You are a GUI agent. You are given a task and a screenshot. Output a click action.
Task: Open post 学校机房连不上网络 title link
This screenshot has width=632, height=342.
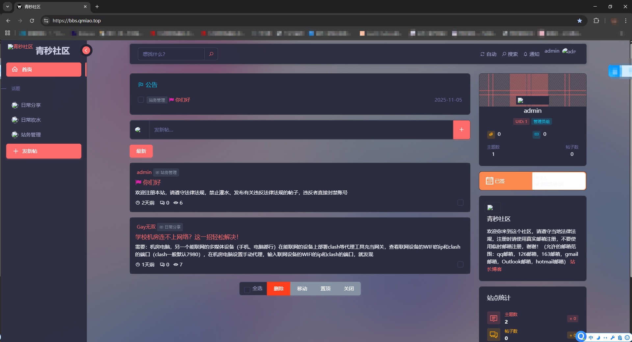tap(187, 237)
